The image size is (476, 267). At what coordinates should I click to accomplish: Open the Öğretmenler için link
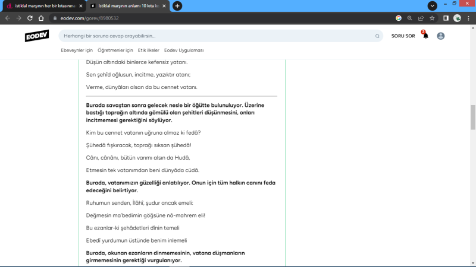pyautogui.click(x=115, y=50)
